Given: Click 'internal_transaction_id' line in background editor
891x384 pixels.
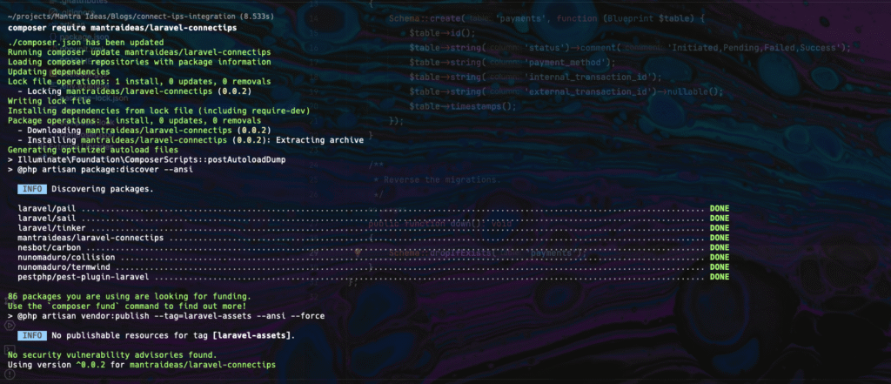Looking at the screenshot, I should pos(535,77).
